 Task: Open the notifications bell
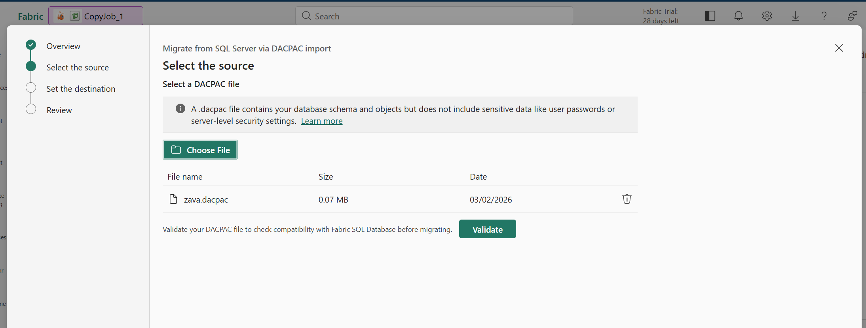click(x=738, y=16)
